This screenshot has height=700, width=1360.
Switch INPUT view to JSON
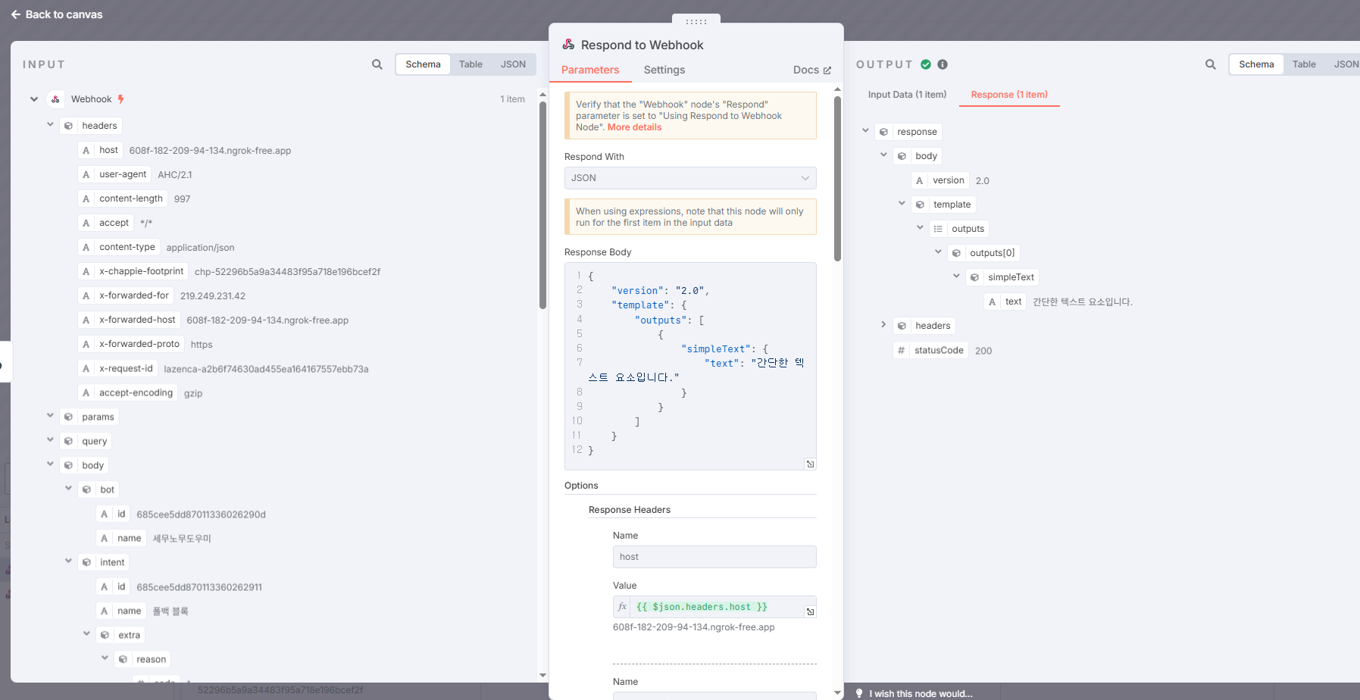point(513,64)
